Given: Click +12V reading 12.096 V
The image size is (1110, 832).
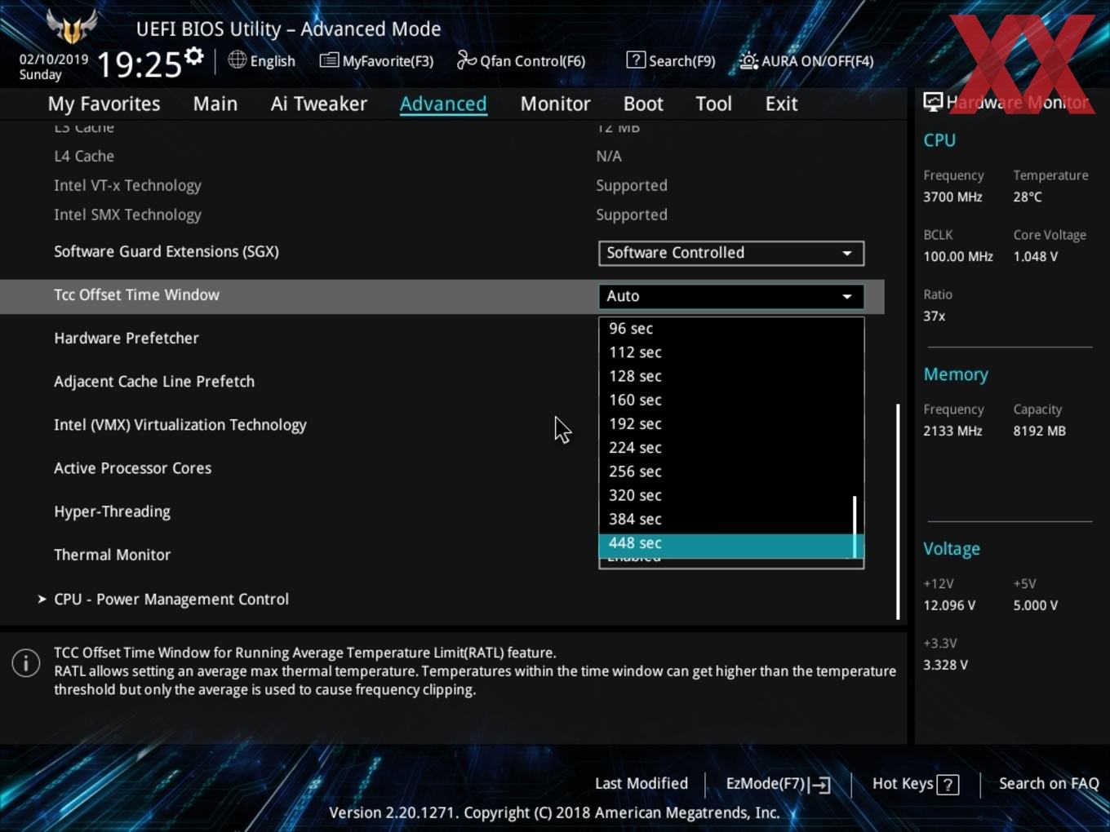Looking at the screenshot, I should [949, 605].
